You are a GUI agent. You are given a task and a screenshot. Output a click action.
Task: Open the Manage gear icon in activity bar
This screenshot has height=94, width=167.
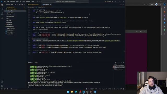point(2,86)
